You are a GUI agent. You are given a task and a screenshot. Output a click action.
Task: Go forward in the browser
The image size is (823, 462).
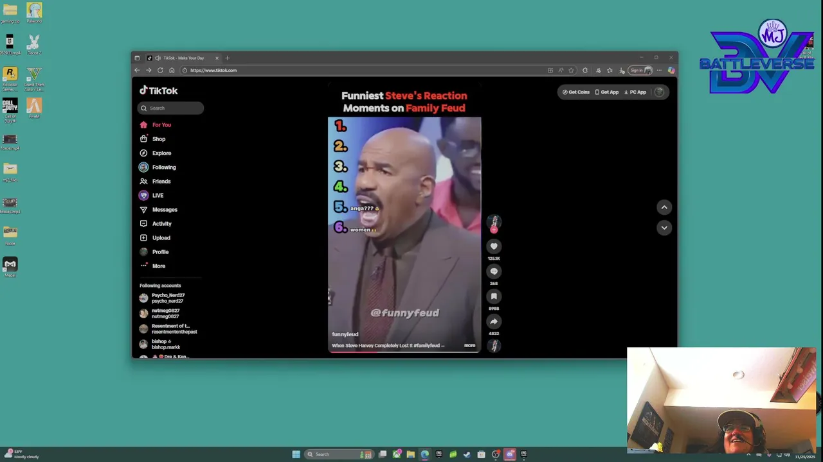click(x=149, y=71)
